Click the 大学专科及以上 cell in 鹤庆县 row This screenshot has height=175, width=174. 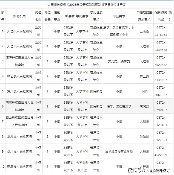tap(82, 167)
